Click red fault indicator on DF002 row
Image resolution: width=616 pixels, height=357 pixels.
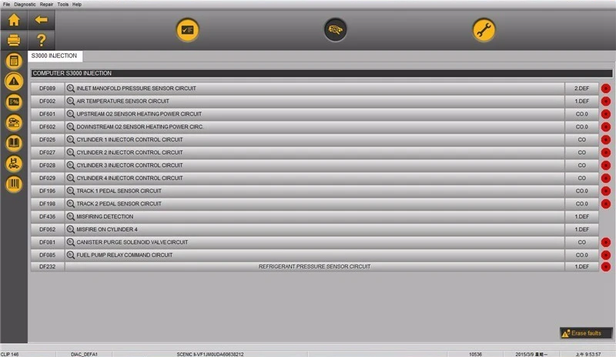[x=606, y=102]
